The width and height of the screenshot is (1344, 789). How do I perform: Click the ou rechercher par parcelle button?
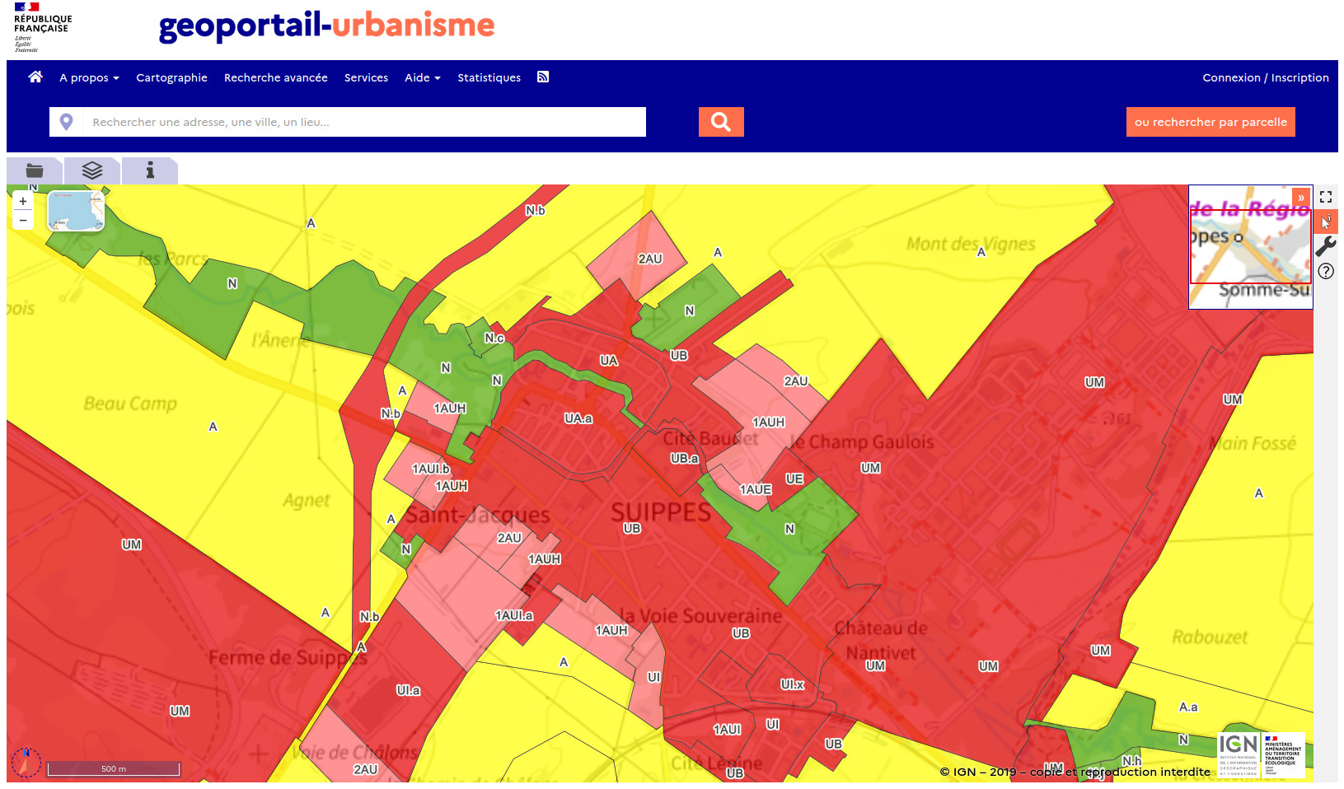tap(1211, 122)
